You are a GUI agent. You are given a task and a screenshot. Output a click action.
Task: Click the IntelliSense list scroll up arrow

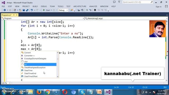[58, 53]
